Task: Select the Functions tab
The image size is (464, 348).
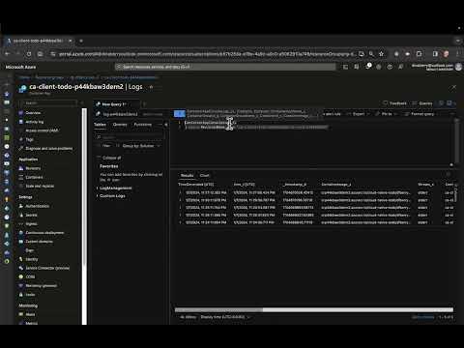Action: 143,125
